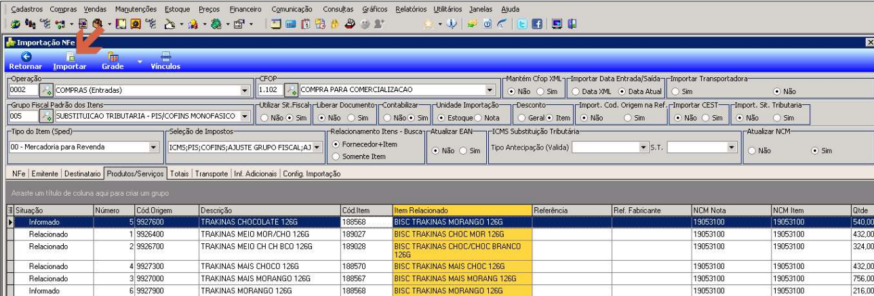The image size is (874, 296).
Task: Open the Tipo Antecipação (Valida) dropdown
Action: click(x=643, y=146)
